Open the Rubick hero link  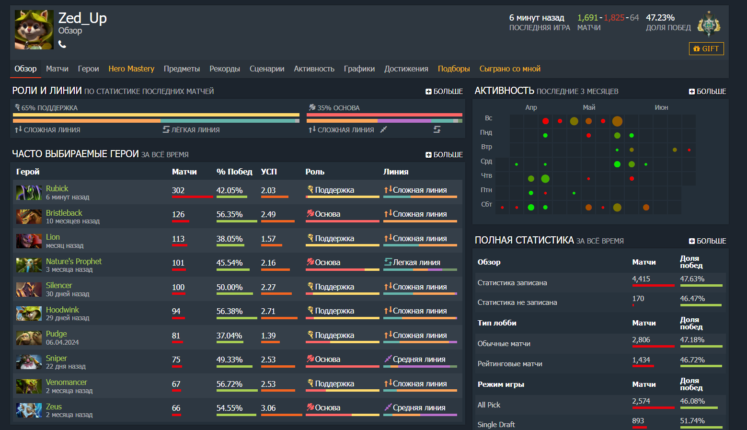(57, 188)
